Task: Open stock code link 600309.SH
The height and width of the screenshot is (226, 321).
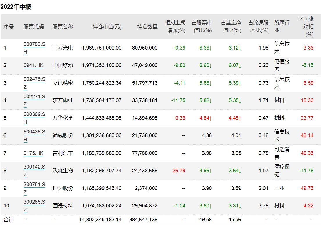Action: click(x=34, y=118)
